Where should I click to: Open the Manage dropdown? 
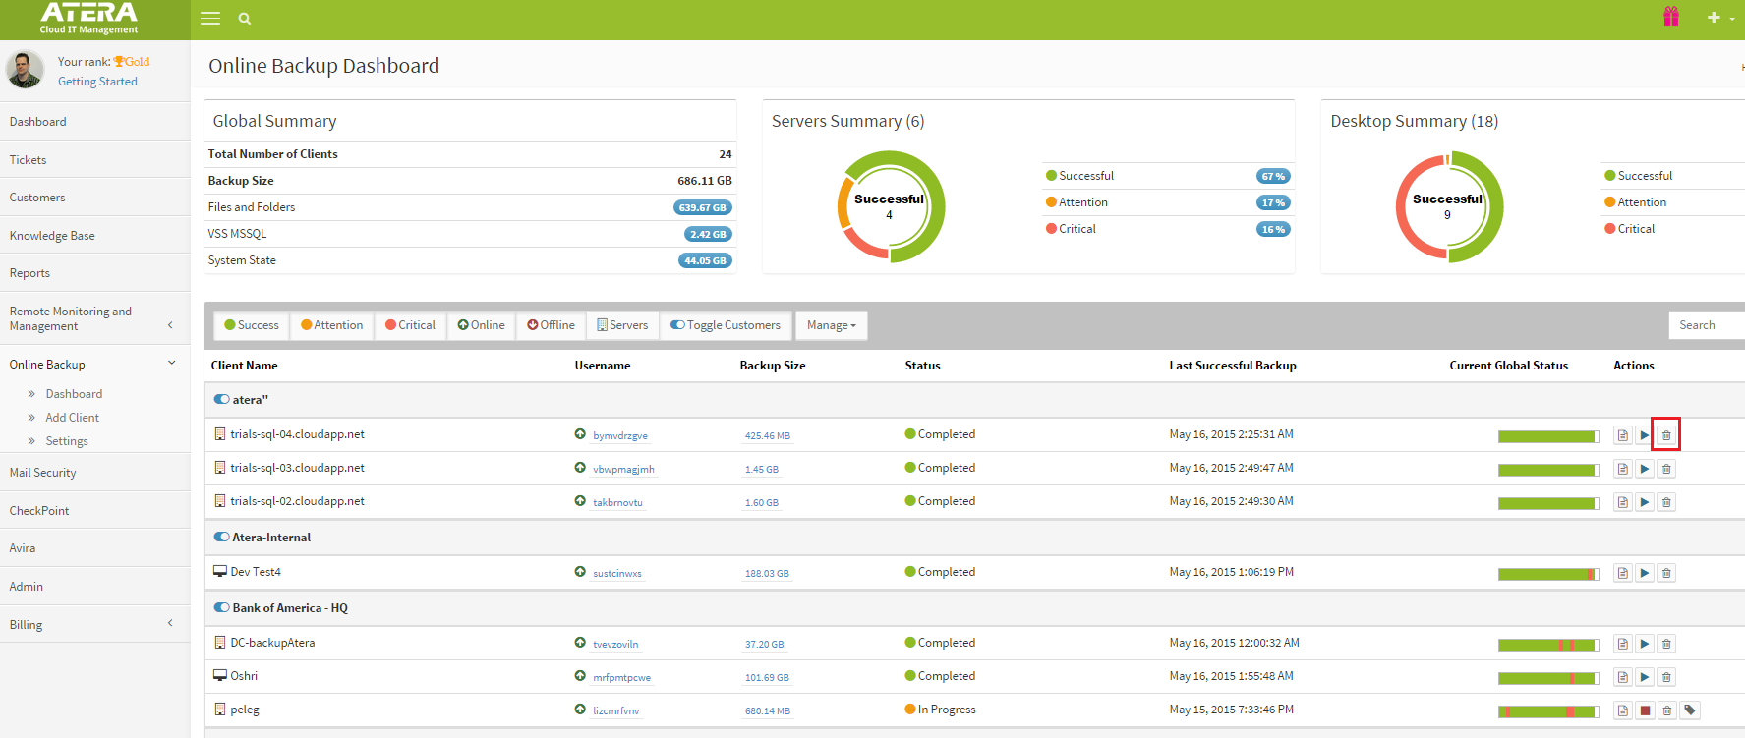click(831, 325)
